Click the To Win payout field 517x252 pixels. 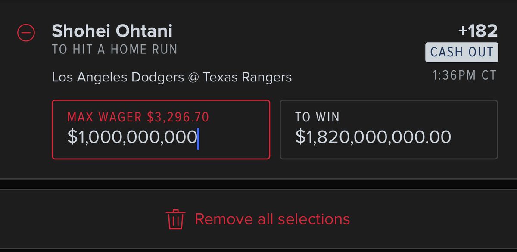click(x=389, y=130)
